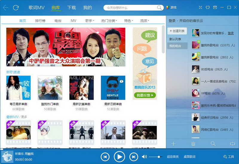Open 一人一首成名曲电台 entry

click(214, 81)
